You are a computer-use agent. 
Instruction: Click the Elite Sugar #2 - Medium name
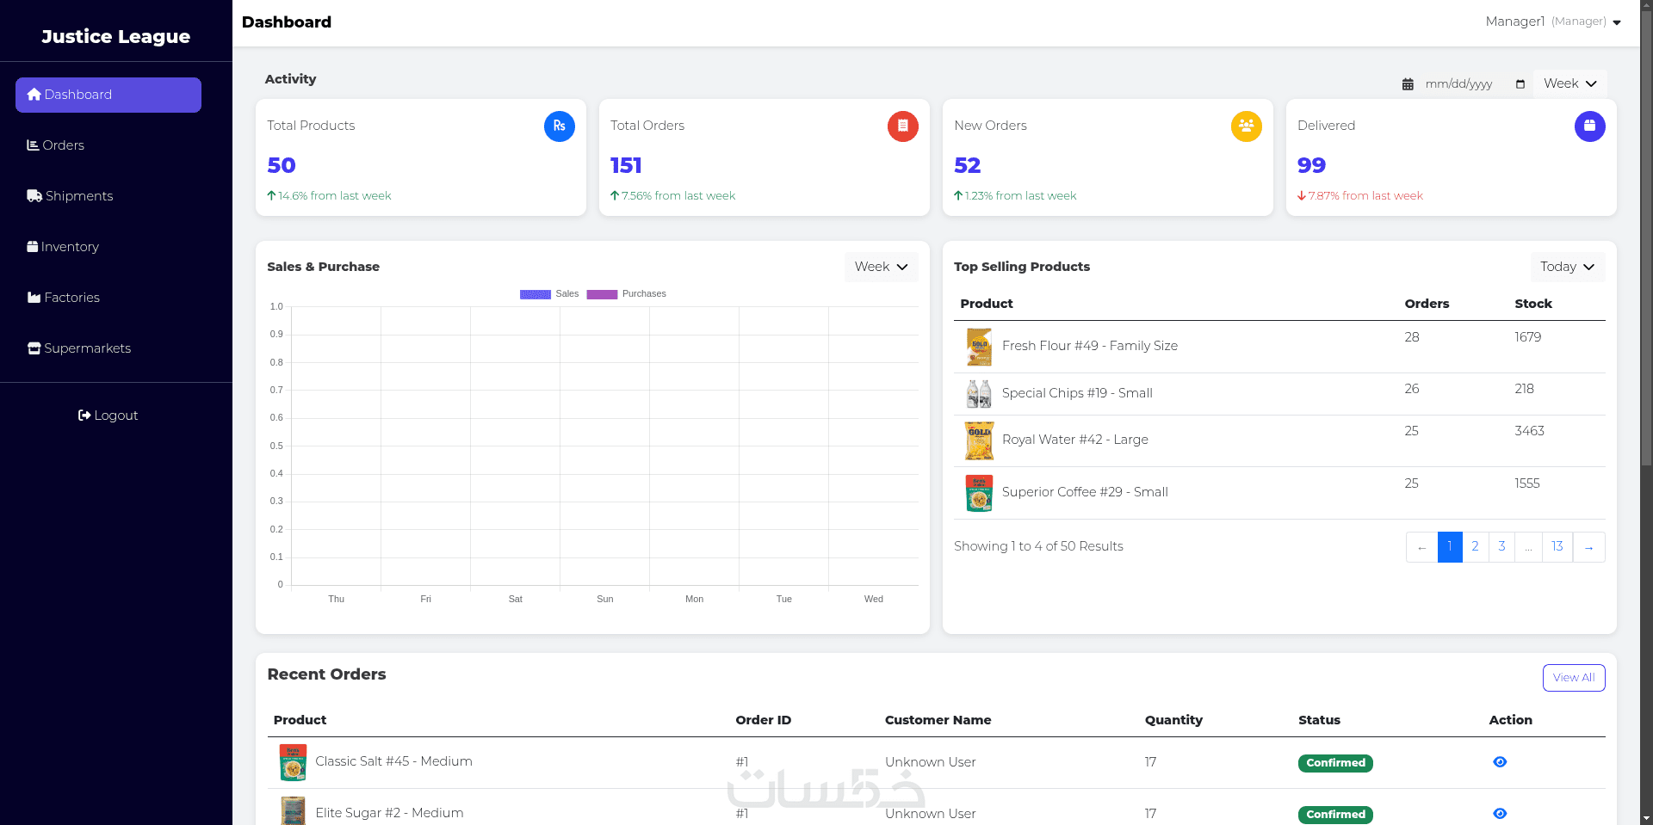(389, 813)
